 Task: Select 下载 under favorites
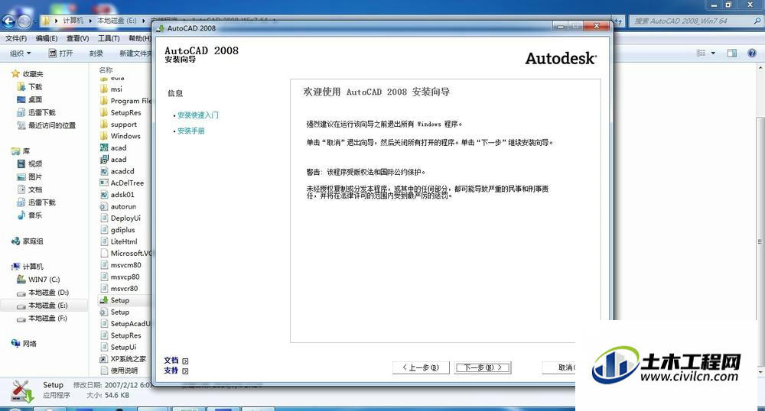[30, 86]
